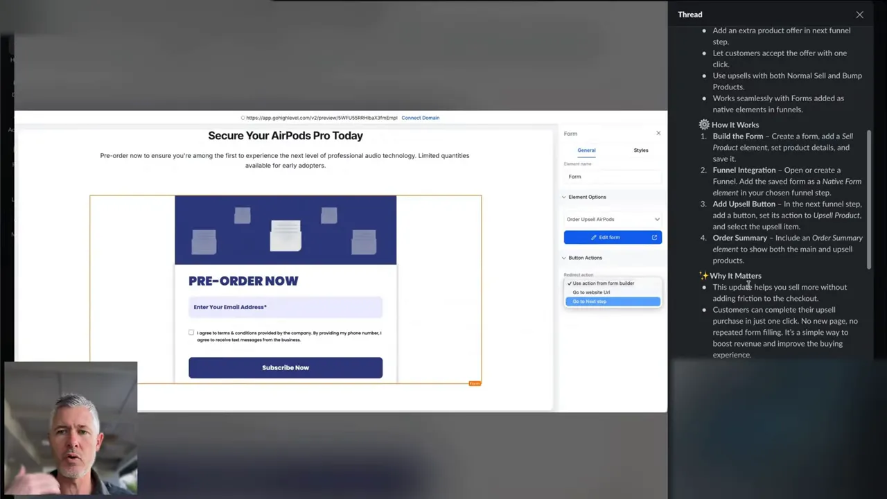This screenshot has height=499, width=887.
Task: Click the preview URL text
Action: 322,118
